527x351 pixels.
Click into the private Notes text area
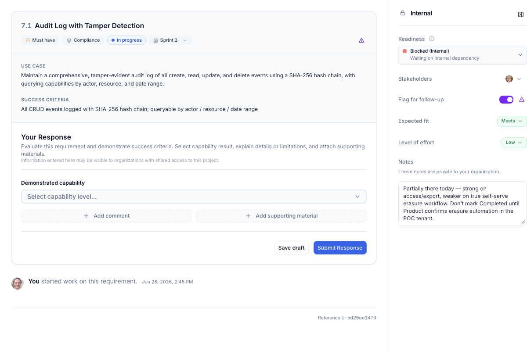[462, 204]
